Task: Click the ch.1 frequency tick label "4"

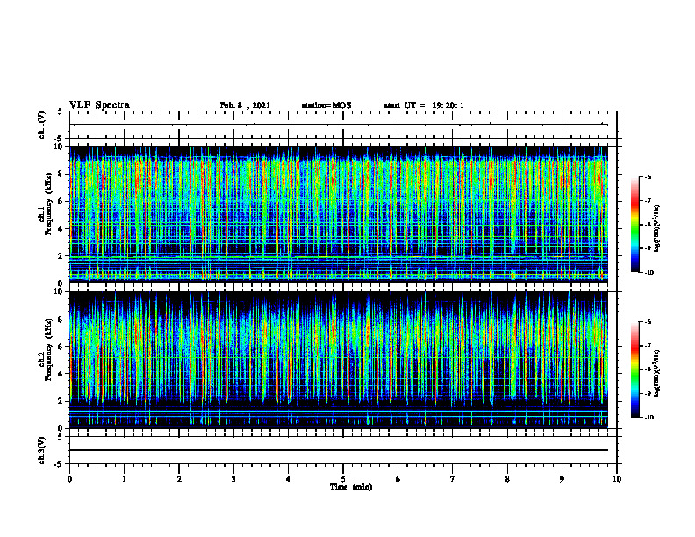Action: pyautogui.click(x=60, y=229)
